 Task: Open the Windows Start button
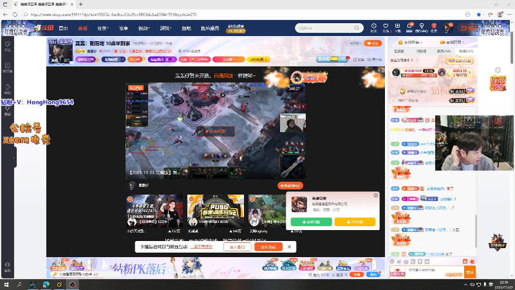tap(6, 284)
